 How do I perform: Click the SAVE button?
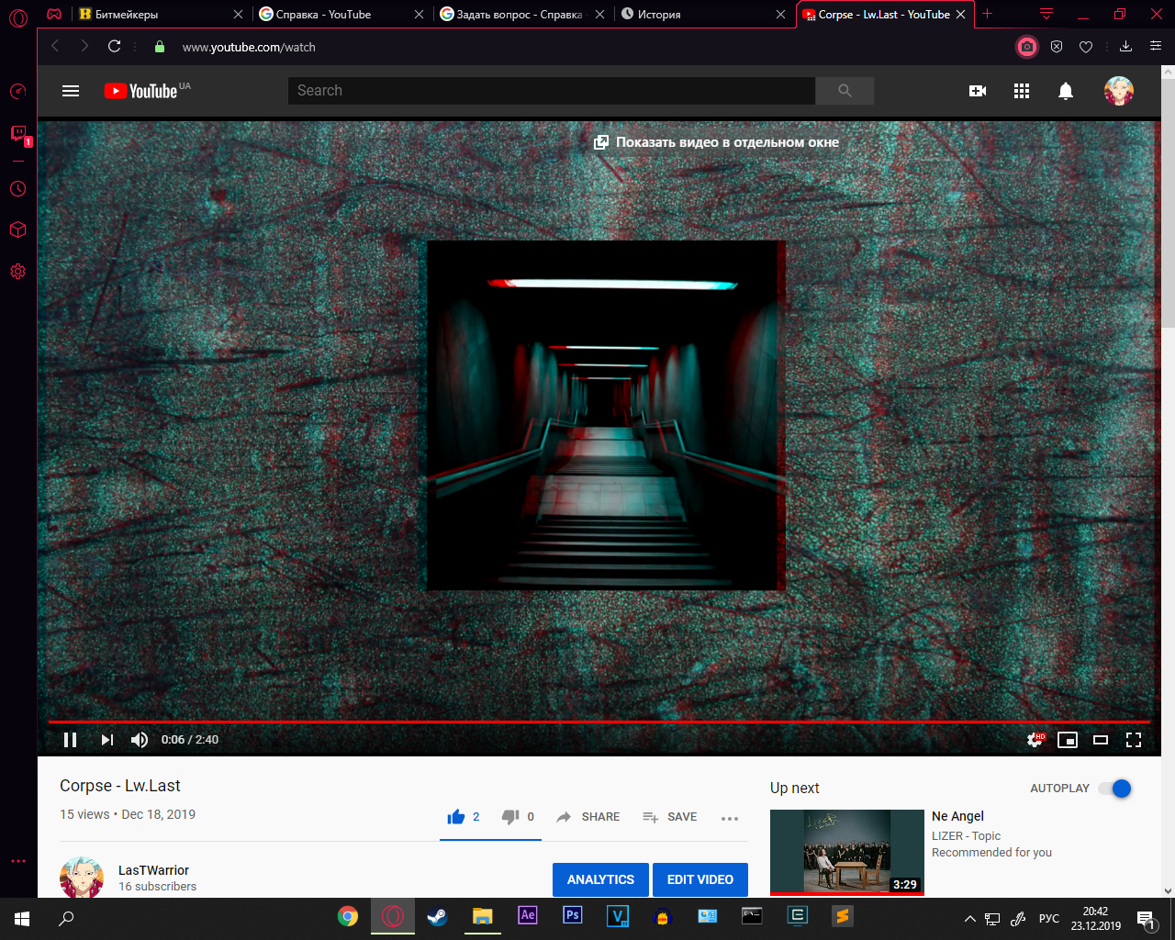(x=670, y=817)
